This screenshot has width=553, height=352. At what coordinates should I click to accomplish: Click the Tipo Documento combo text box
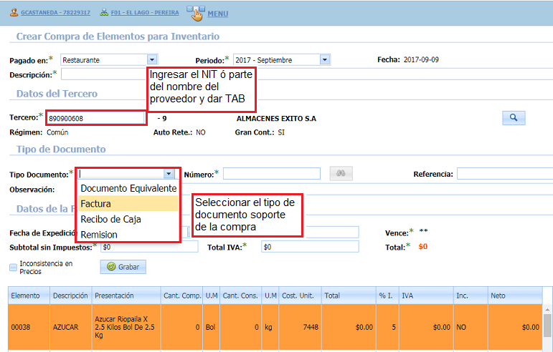(121, 174)
